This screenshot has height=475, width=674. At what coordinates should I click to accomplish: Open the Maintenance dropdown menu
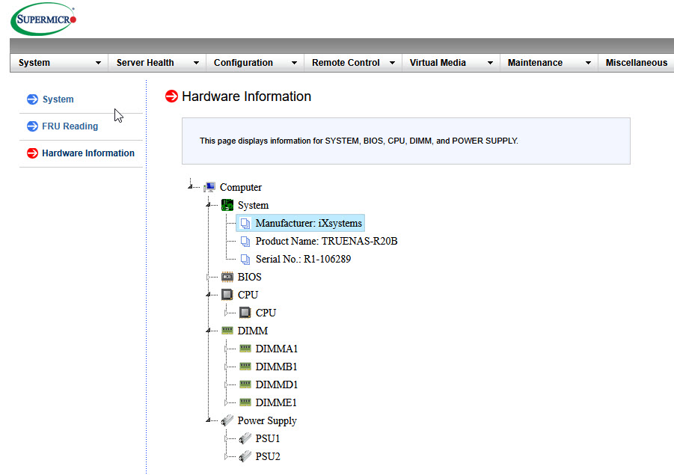coord(549,63)
